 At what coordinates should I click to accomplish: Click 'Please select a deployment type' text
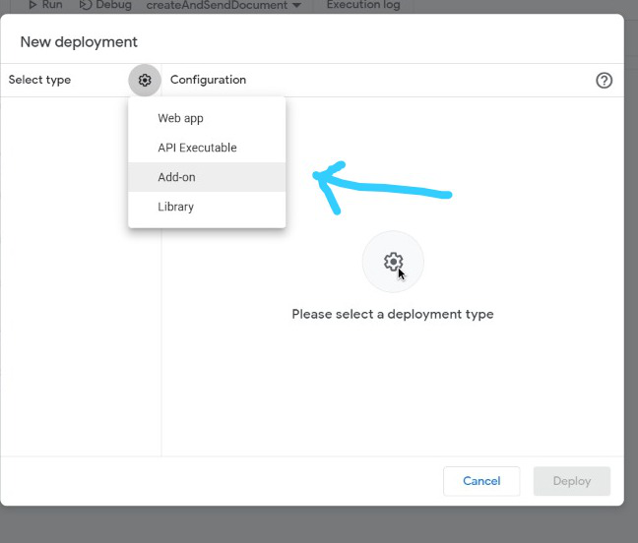[x=393, y=314]
